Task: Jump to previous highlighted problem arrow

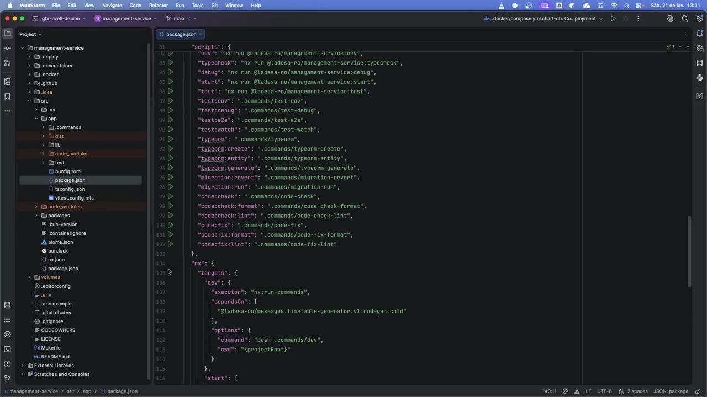Action: 680,47
